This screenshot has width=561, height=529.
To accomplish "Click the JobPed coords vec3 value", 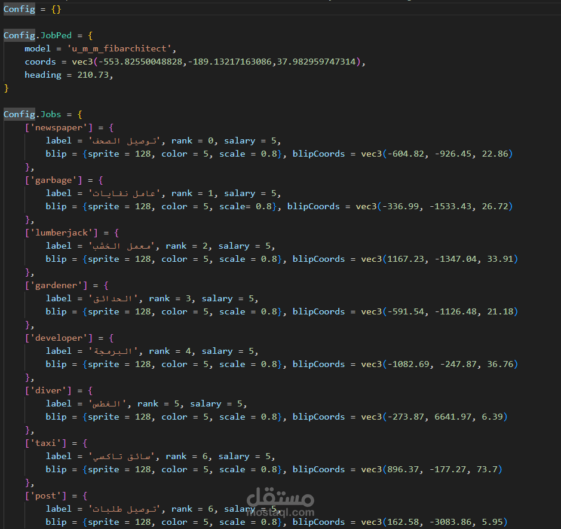I will coord(216,62).
